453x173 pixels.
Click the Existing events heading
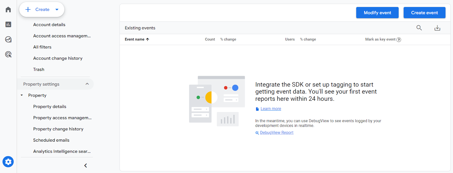[x=140, y=28]
